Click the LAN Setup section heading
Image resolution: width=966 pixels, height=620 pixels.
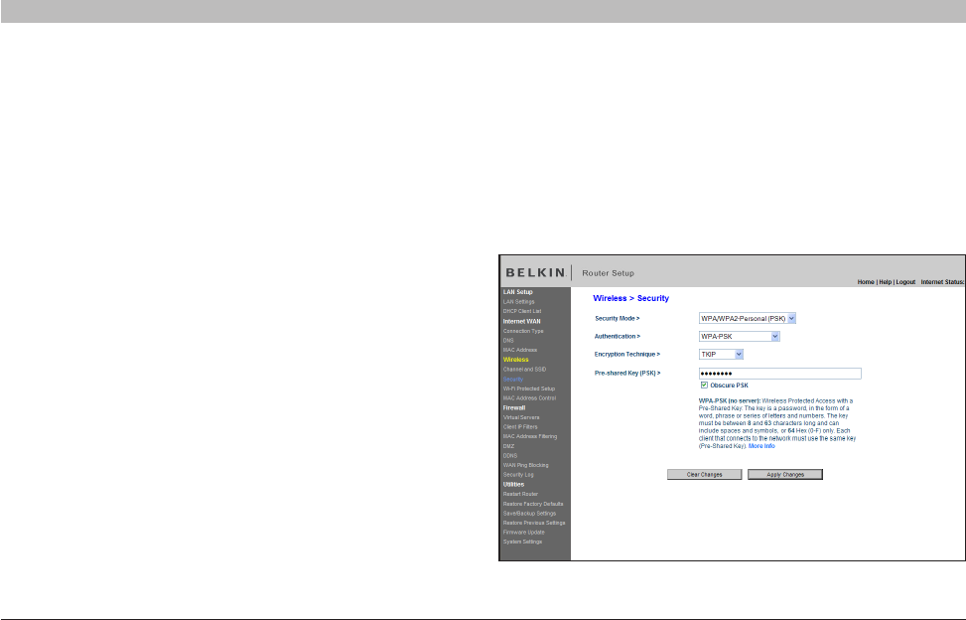(x=517, y=292)
